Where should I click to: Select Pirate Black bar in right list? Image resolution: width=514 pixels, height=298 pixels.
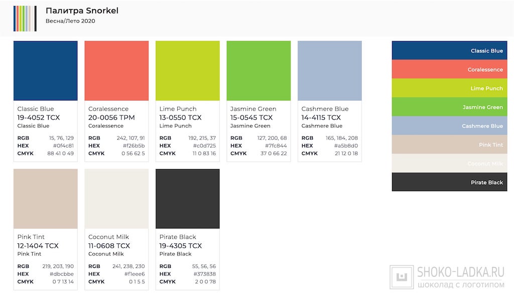pos(453,182)
